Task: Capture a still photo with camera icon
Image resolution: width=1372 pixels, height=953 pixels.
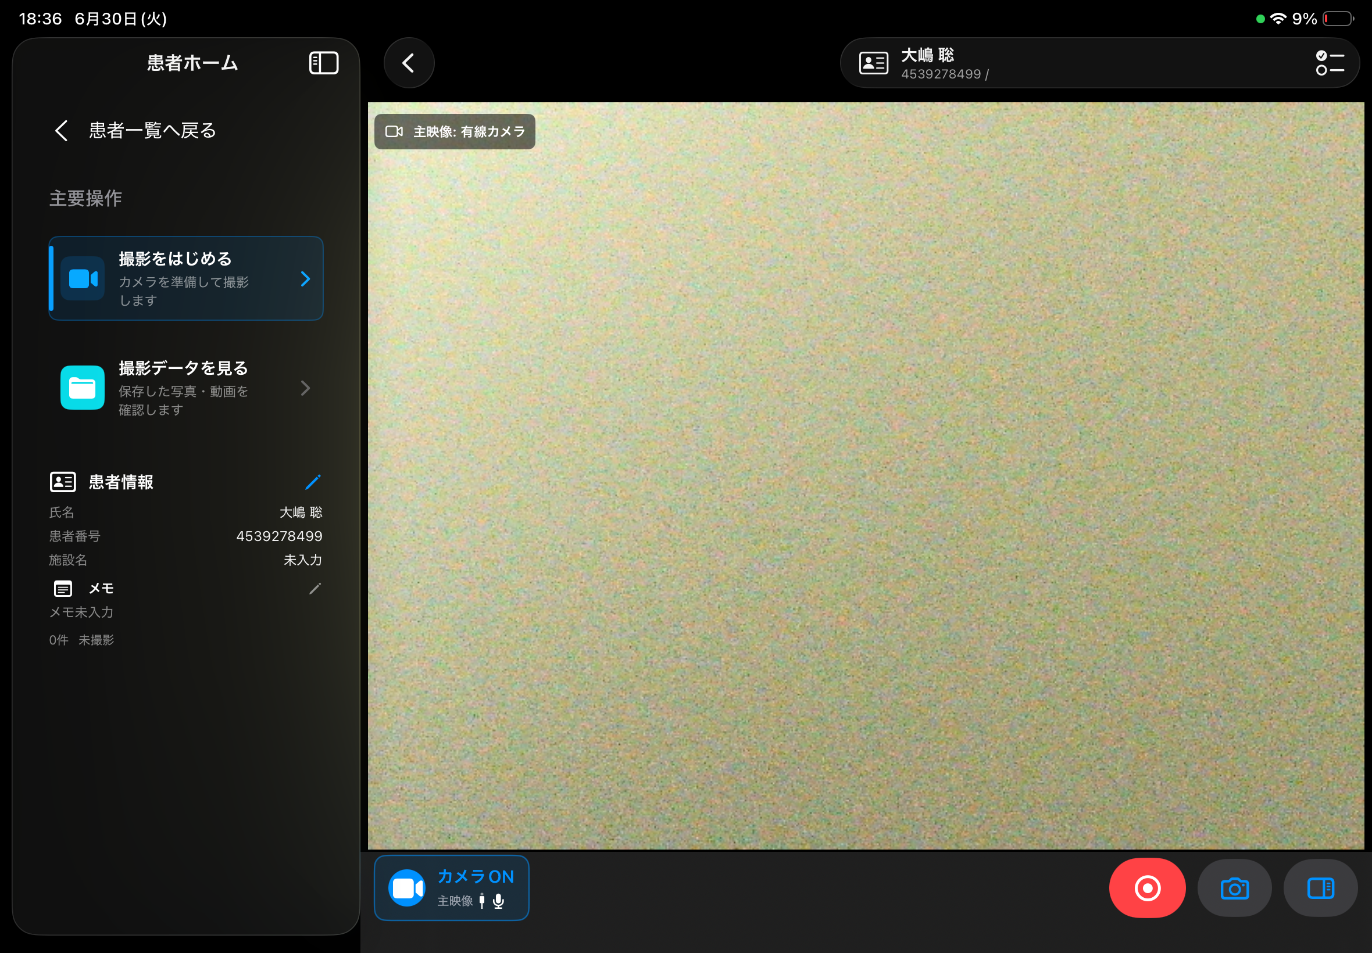Action: [x=1235, y=888]
